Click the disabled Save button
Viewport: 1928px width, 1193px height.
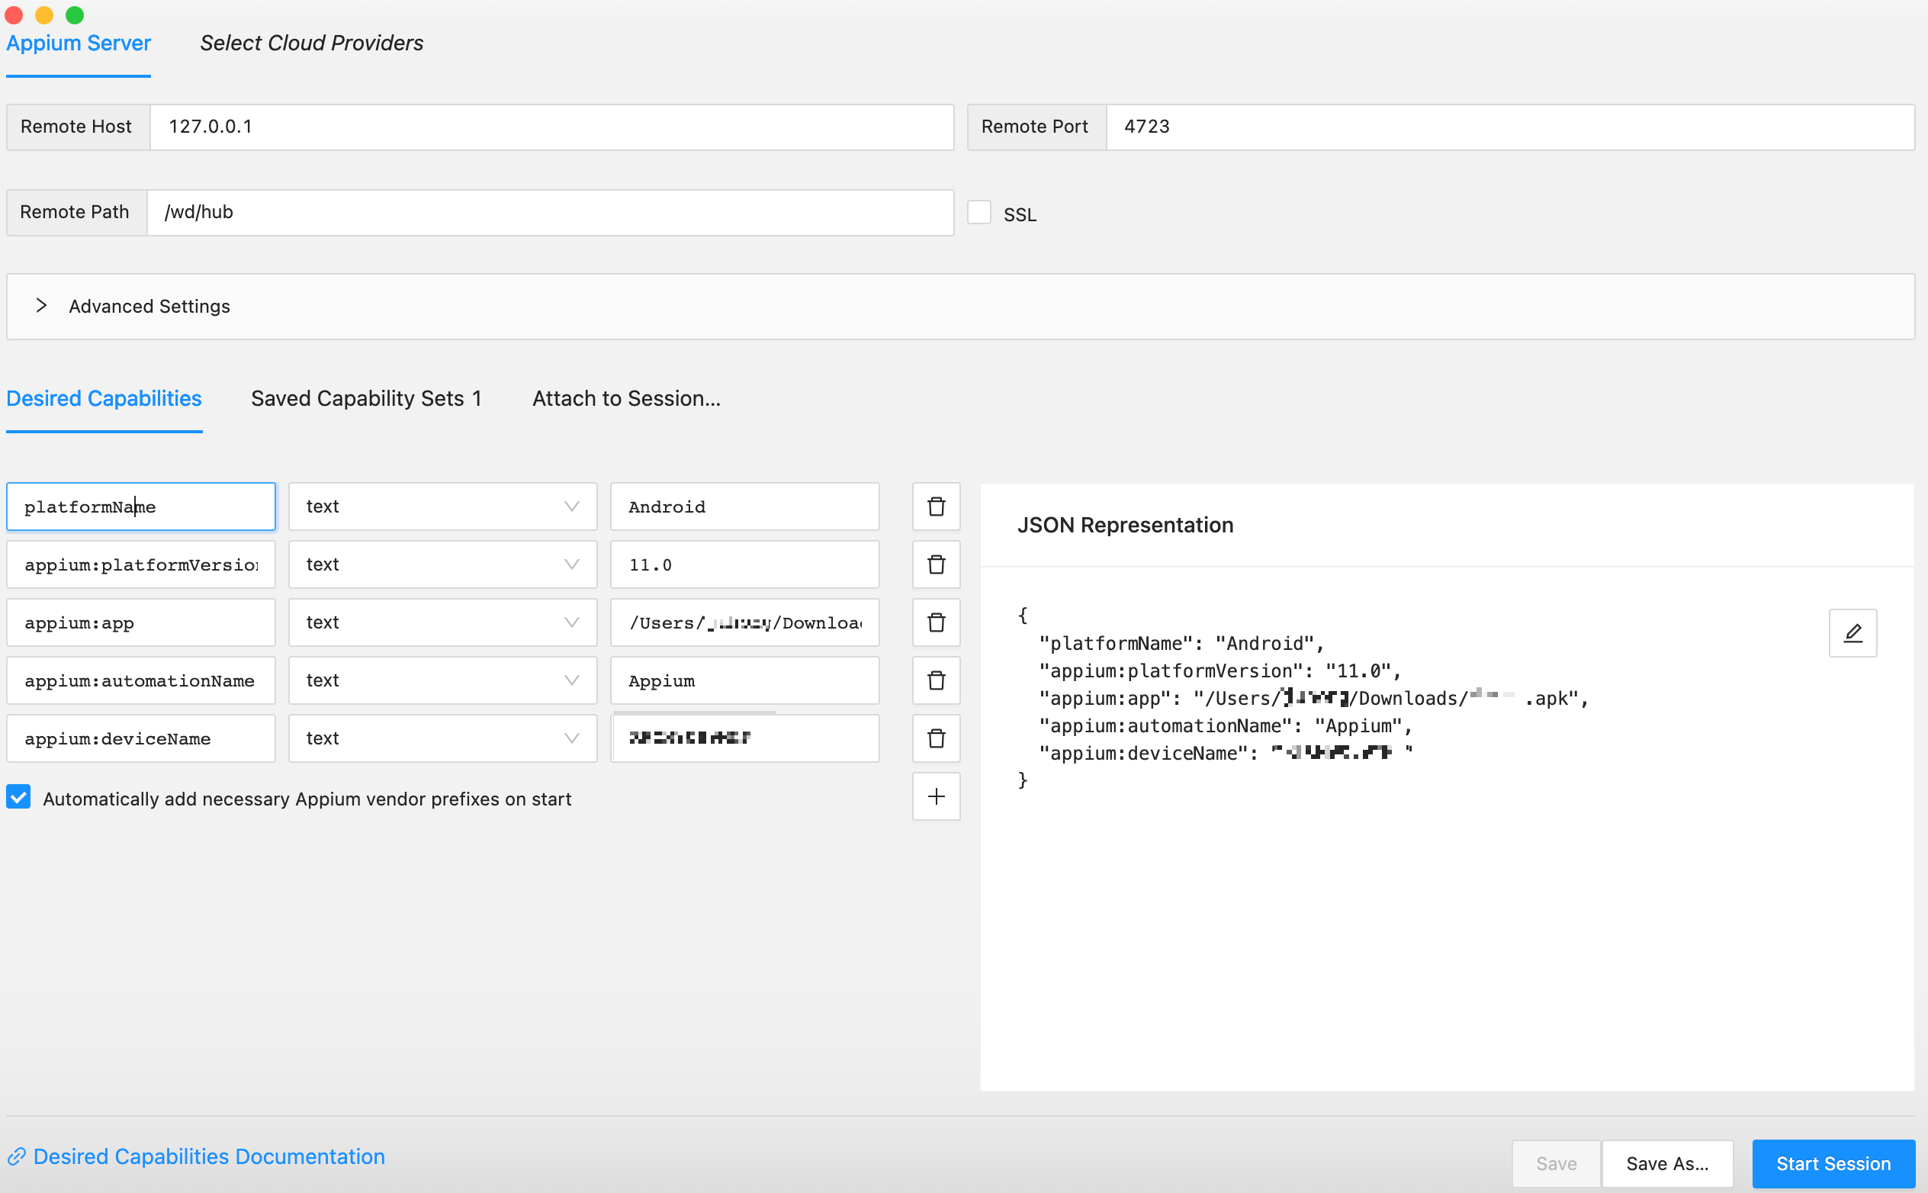[x=1556, y=1163]
